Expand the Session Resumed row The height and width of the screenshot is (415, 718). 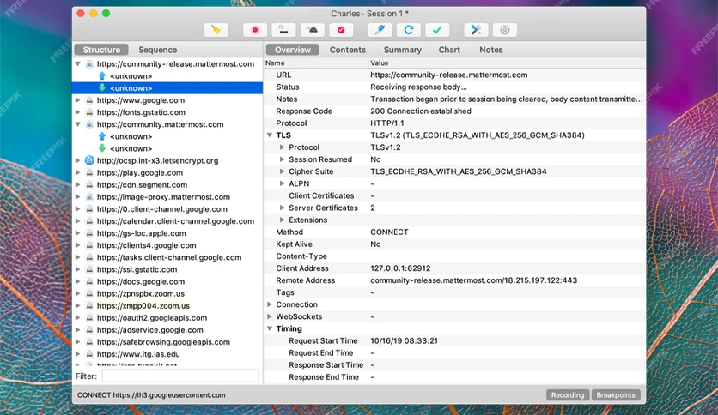coord(282,159)
